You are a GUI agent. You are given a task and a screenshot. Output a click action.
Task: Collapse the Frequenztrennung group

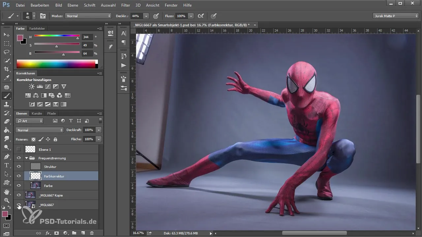point(26,158)
